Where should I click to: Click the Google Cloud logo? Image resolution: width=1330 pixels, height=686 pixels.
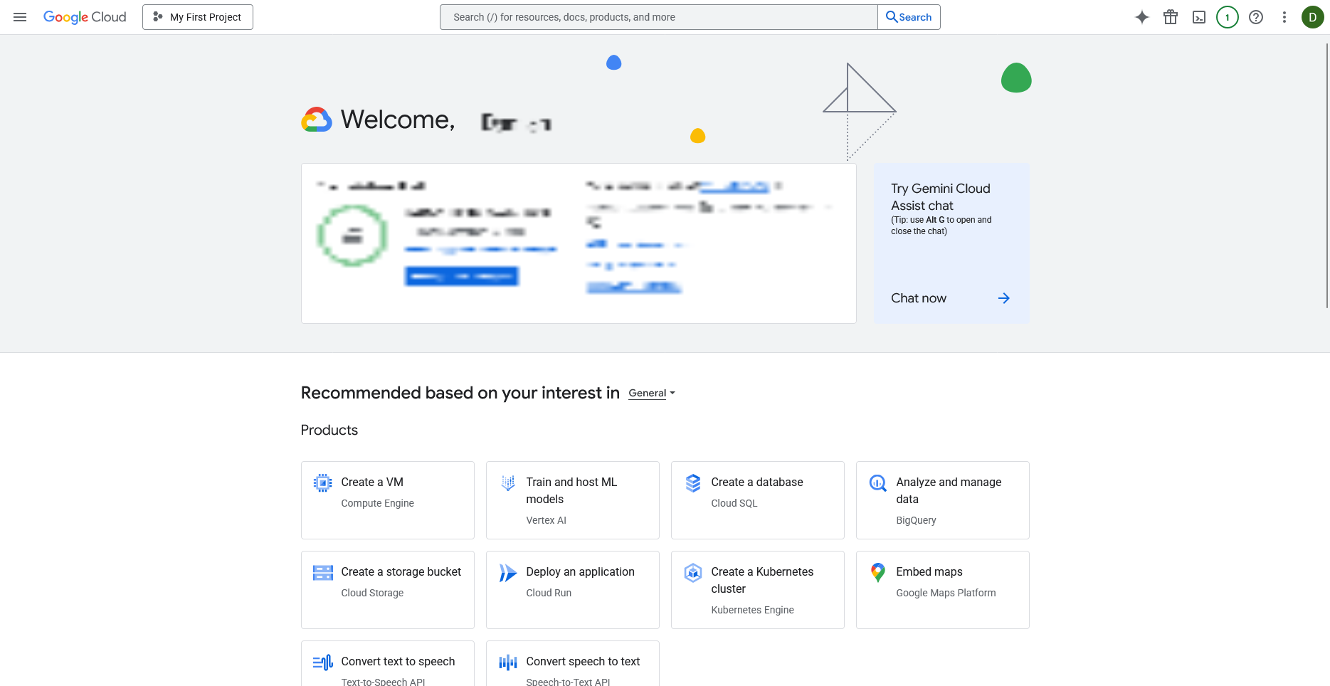click(x=85, y=17)
